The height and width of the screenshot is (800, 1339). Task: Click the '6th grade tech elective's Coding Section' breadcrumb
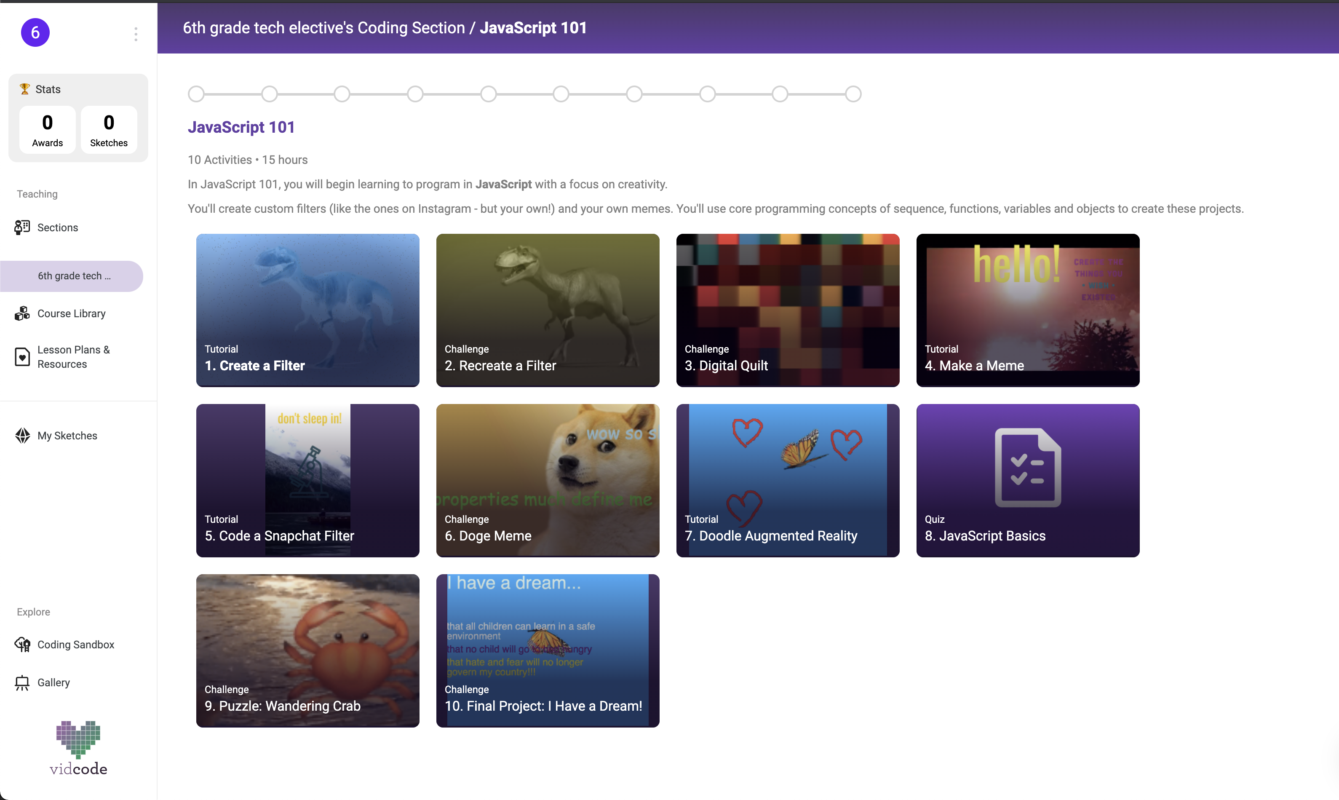click(x=323, y=28)
